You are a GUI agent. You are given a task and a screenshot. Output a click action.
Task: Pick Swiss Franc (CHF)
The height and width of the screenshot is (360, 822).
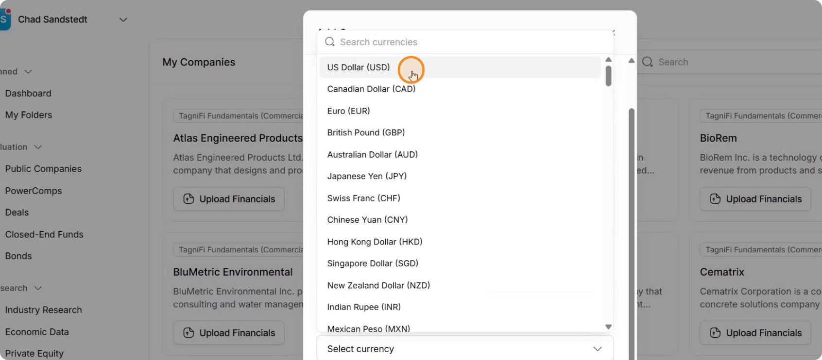pos(460,198)
